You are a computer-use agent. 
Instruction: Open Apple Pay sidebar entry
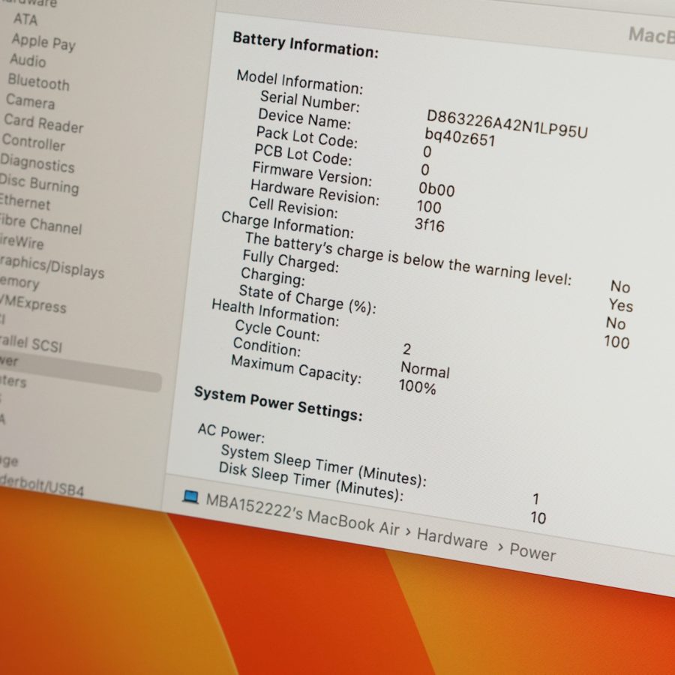click(43, 42)
